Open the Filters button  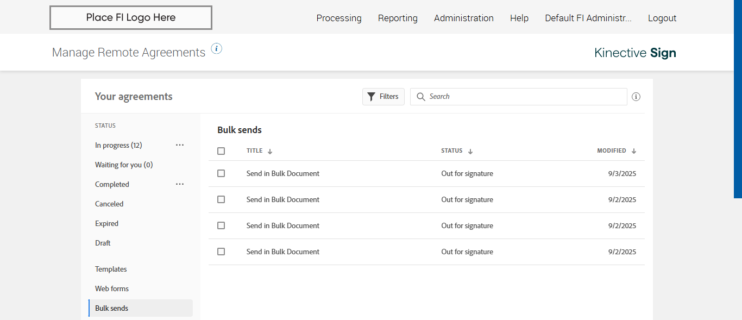[383, 97]
